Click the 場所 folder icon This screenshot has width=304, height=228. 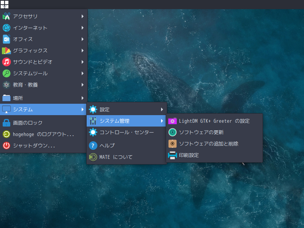6,98
